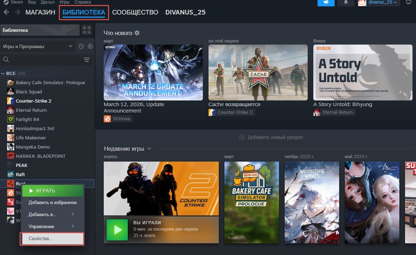Image resolution: width=416 pixels, height=255 pixels.
Task: Select Wuthering Waves game cover
Action: 312,202
